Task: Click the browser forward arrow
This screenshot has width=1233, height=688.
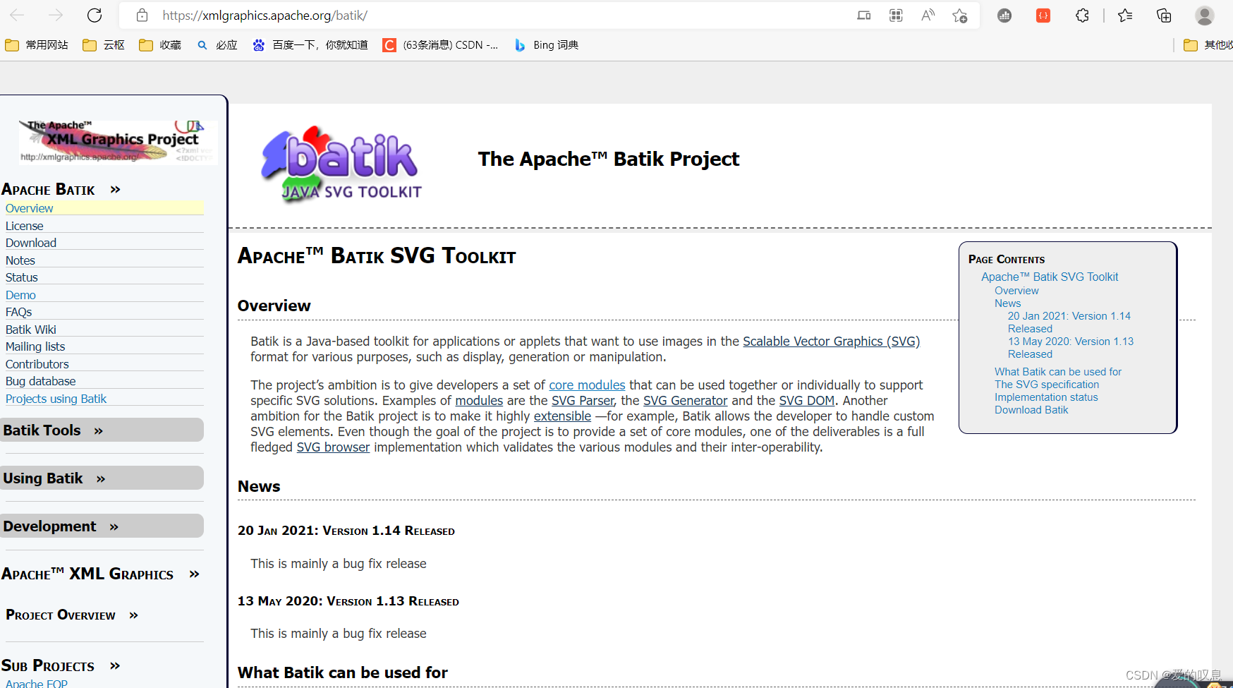Action: point(56,15)
